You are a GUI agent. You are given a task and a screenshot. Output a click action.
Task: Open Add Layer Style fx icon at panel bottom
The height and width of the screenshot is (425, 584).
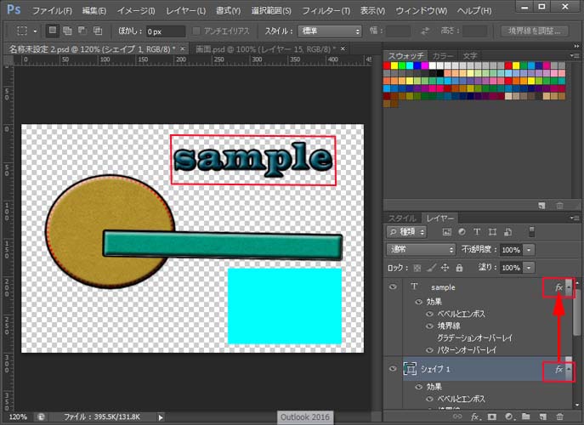point(475,416)
